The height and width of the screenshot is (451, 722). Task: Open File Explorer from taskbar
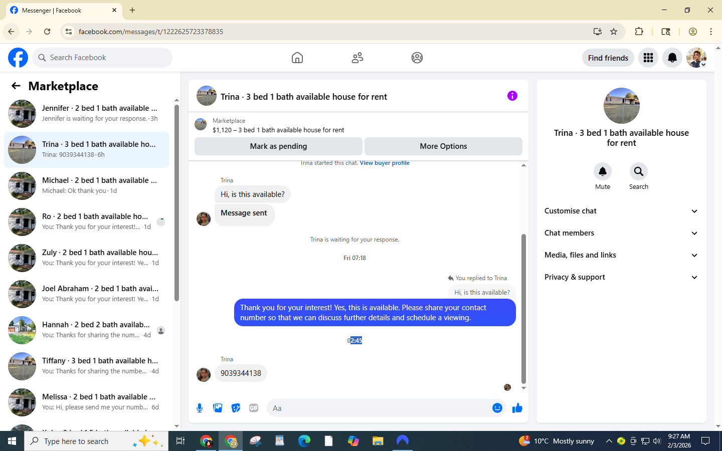pyautogui.click(x=378, y=441)
